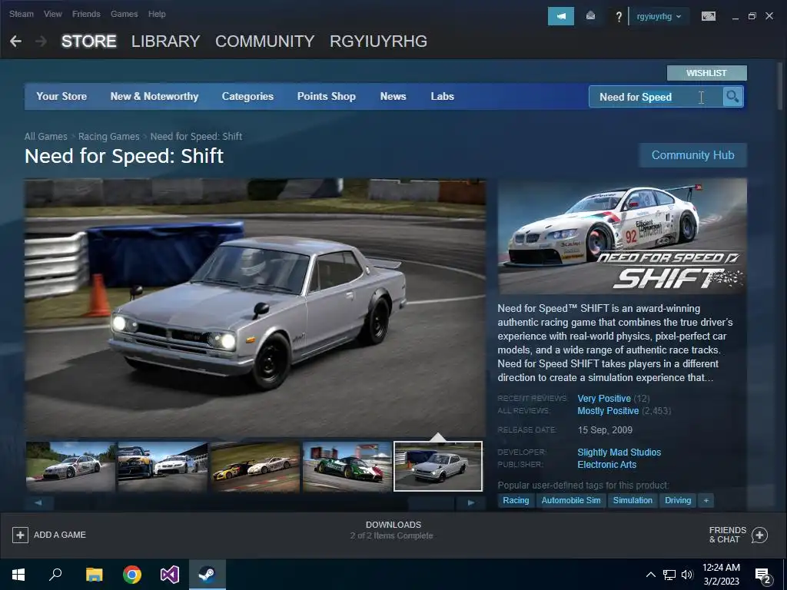This screenshot has width=787, height=590.
Task: Click the store search field
Action: (x=656, y=97)
